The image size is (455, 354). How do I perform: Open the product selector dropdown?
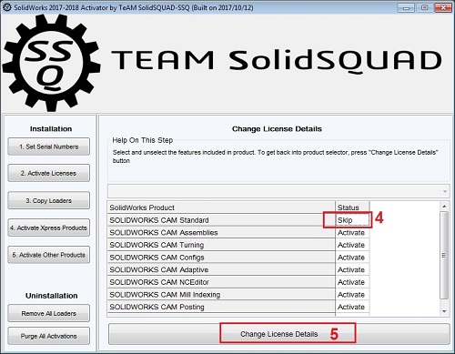278,191
